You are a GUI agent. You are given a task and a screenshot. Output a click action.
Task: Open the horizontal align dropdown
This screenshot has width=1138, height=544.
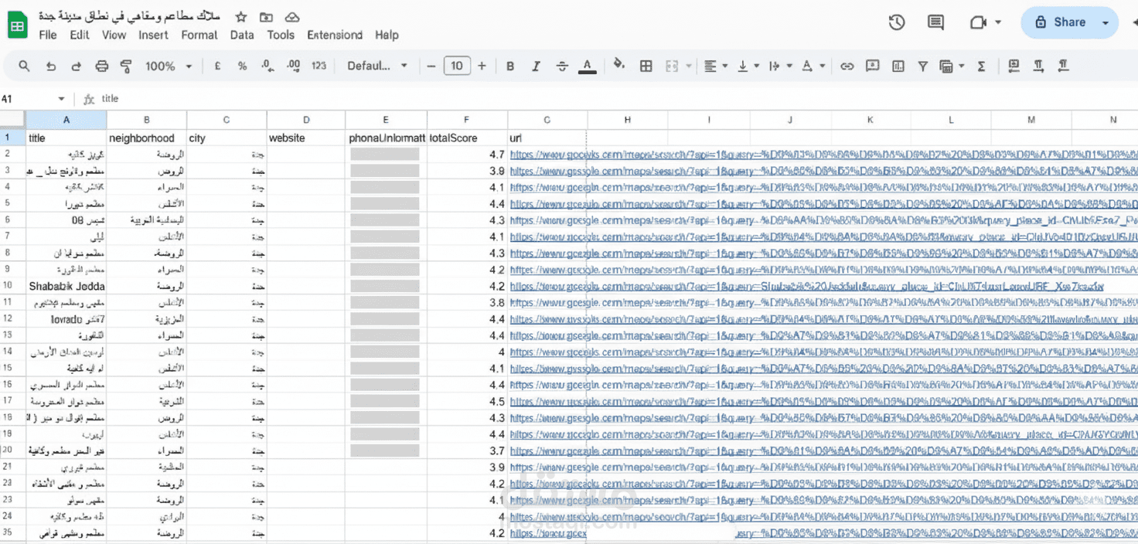tap(716, 66)
